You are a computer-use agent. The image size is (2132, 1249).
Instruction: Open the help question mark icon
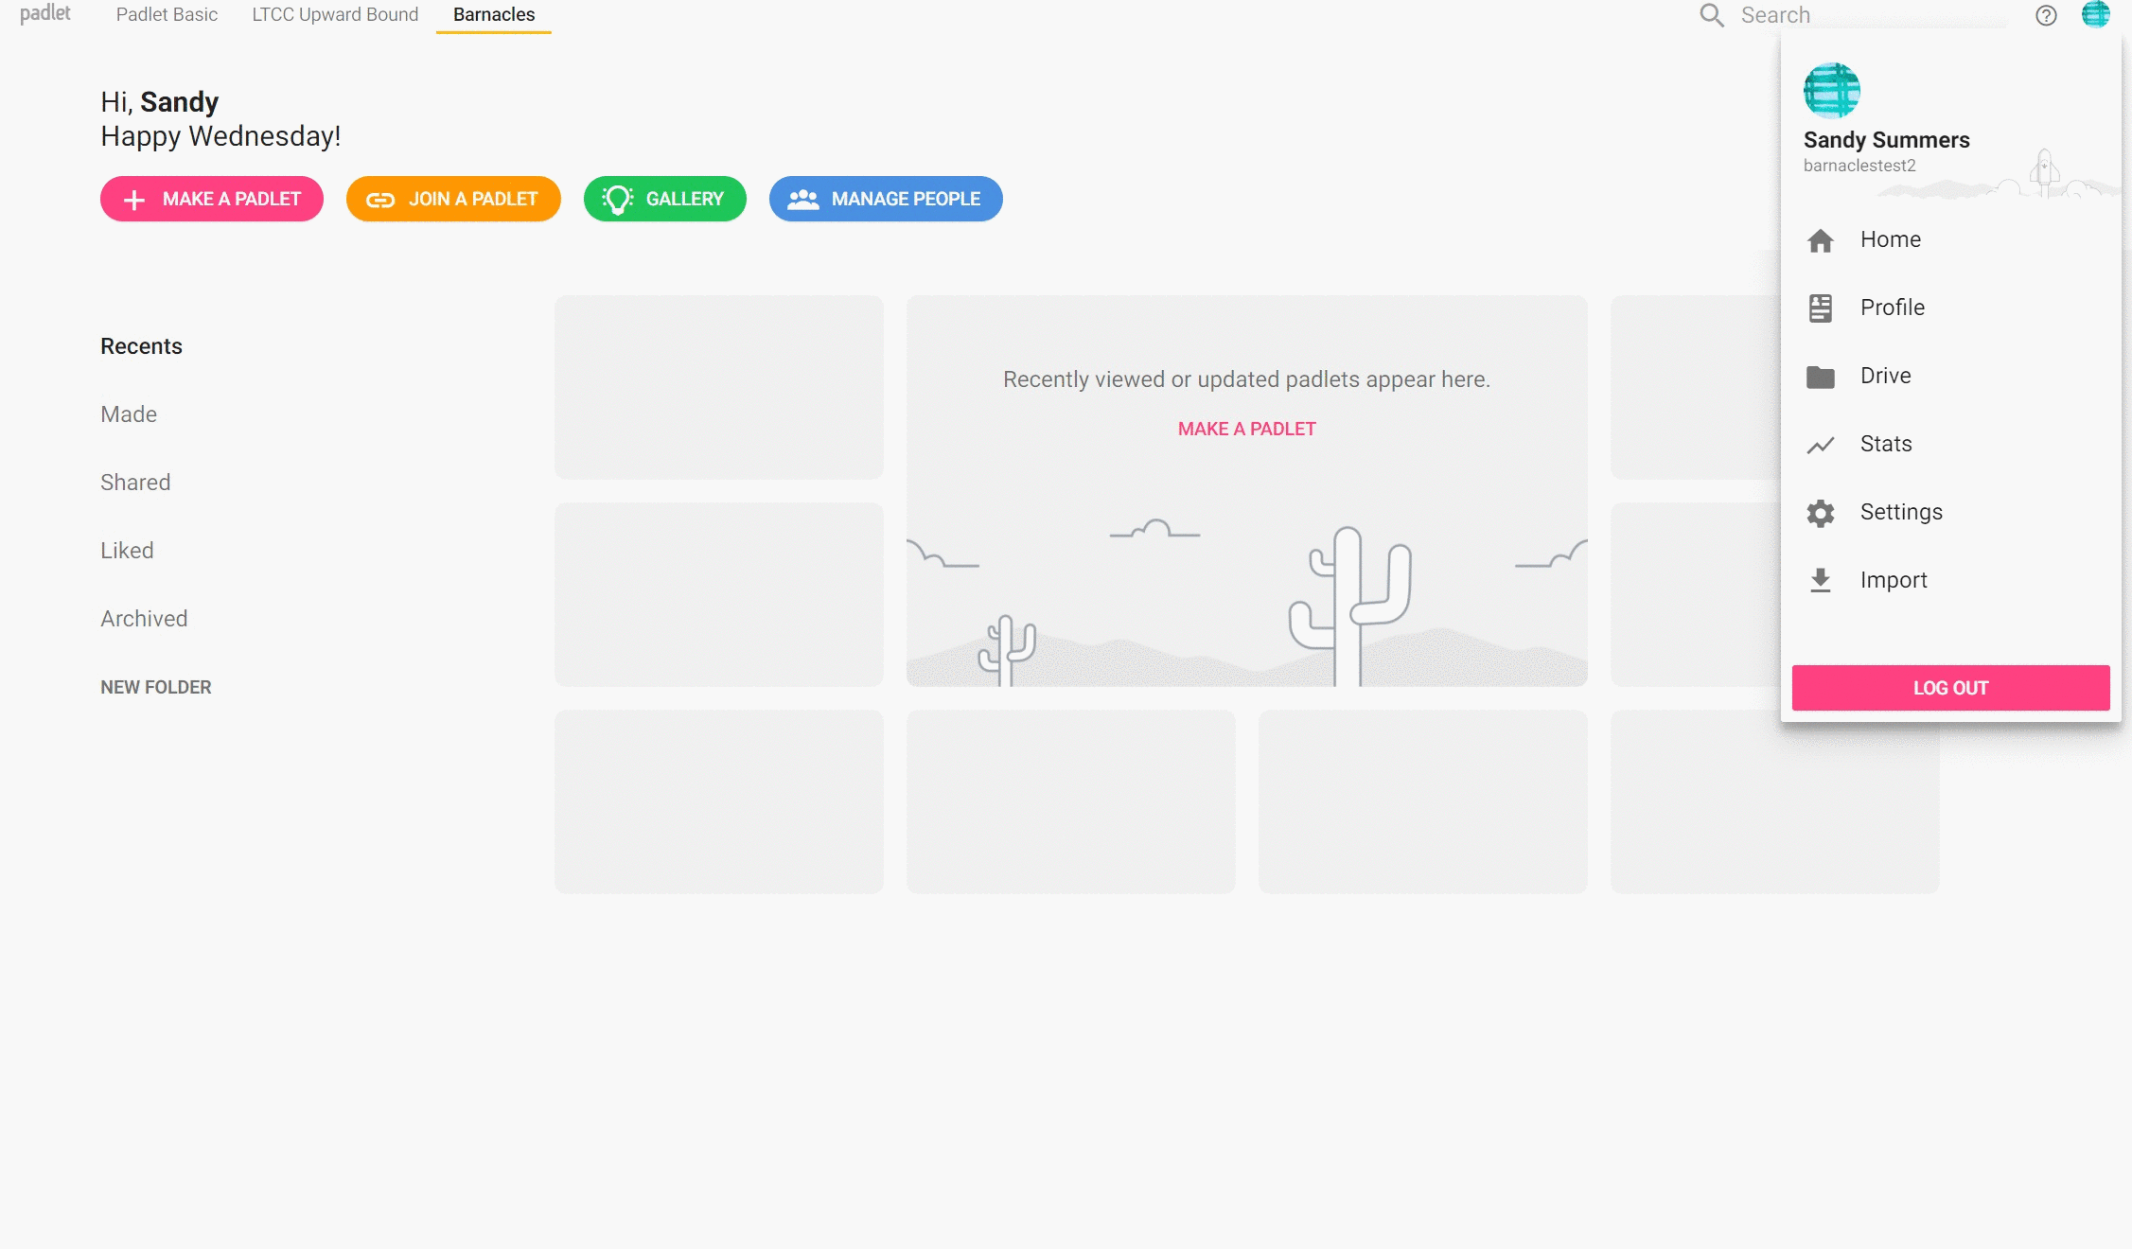click(2046, 15)
